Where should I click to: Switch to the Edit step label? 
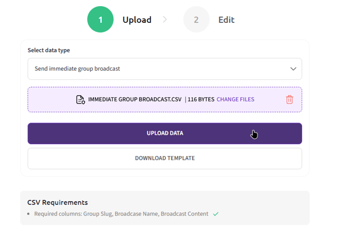pyautogui.click(x=226, y=20)
